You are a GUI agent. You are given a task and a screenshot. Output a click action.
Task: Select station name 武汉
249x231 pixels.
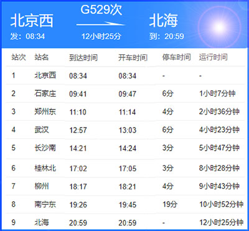pos(42,130)
